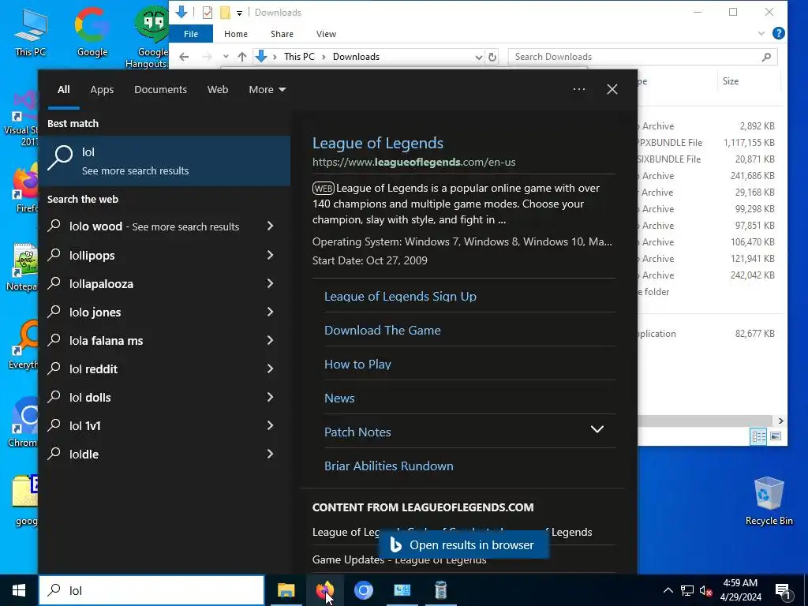
Task: Open the Start menu Windows logo
Action: pos(19,590)
